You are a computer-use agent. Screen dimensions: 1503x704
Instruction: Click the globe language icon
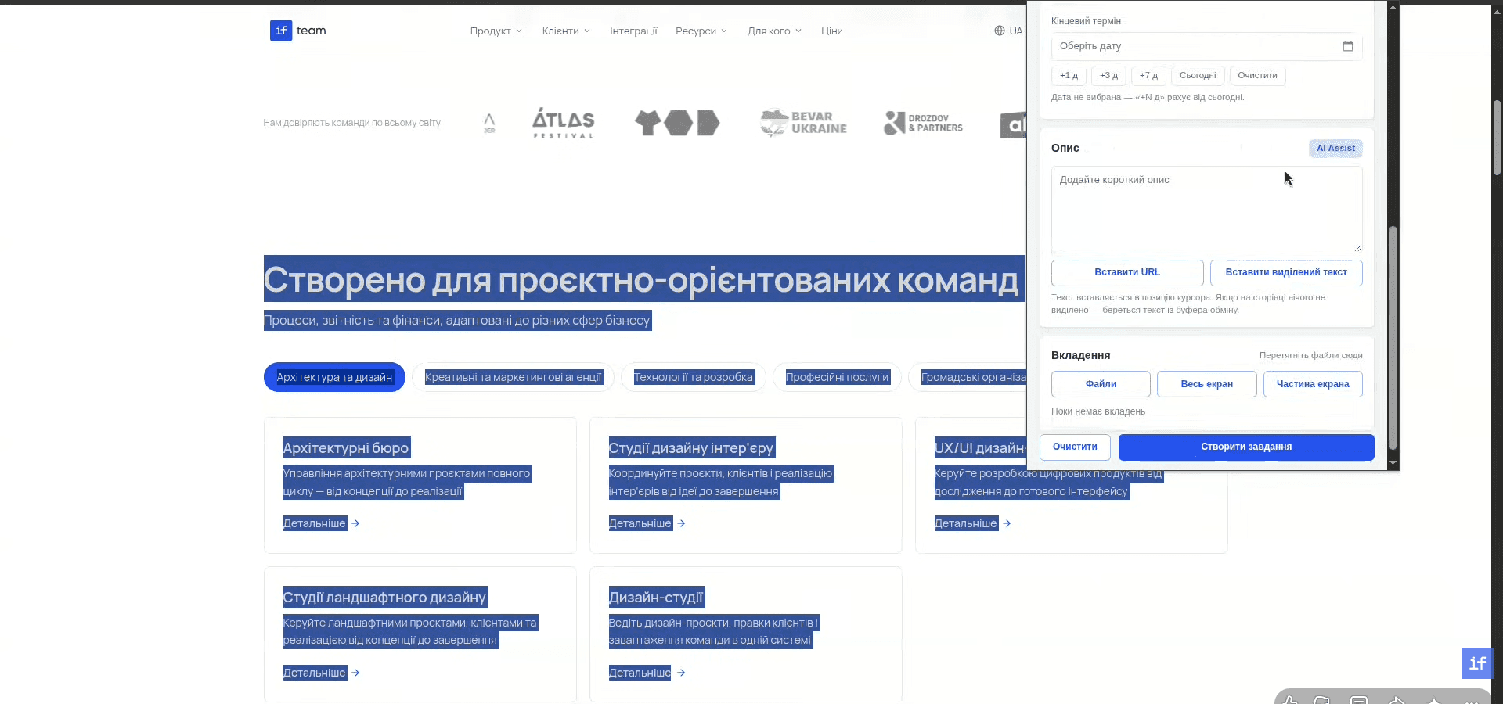tap(1000, 31)
